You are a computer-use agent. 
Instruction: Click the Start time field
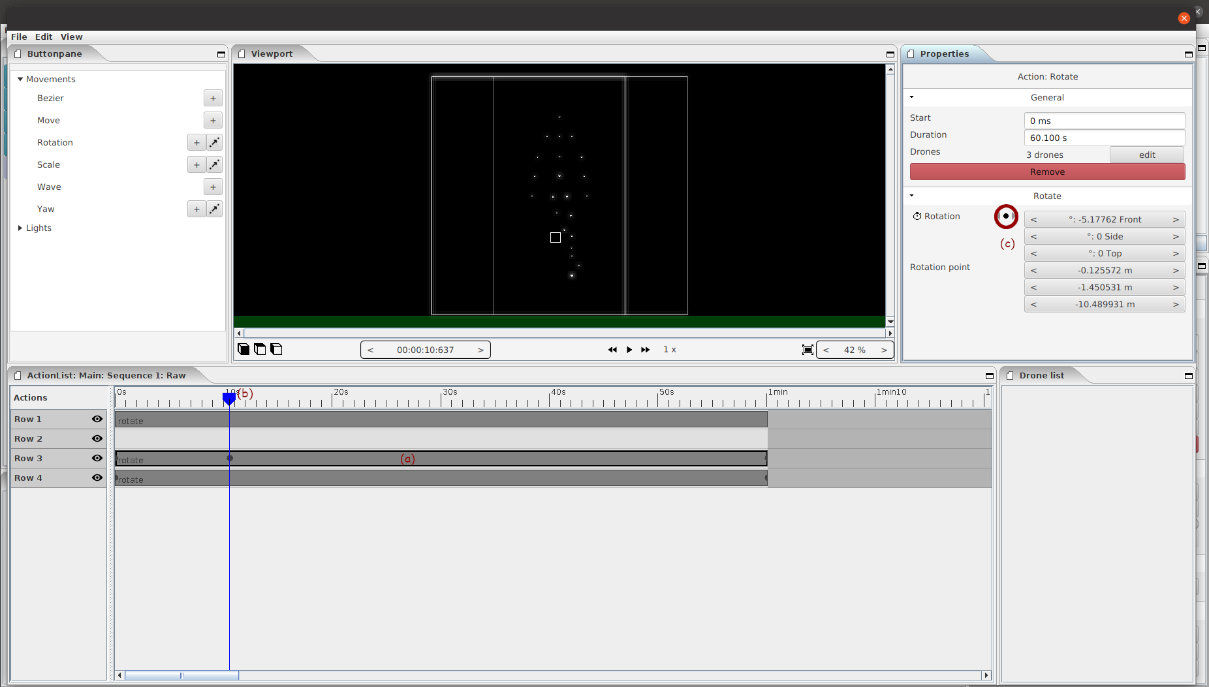point(1105,121)
